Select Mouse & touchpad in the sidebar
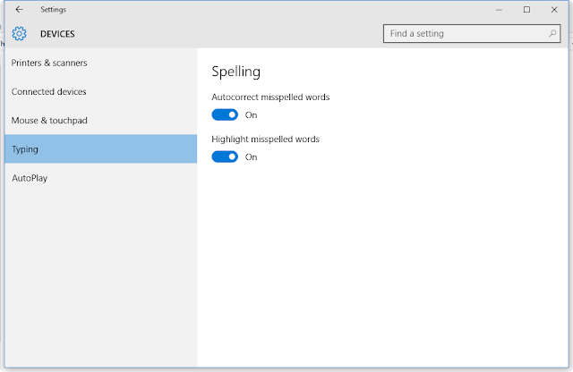Screen dimensions: 573x372 pyautogui.click(x=49, y=120)
